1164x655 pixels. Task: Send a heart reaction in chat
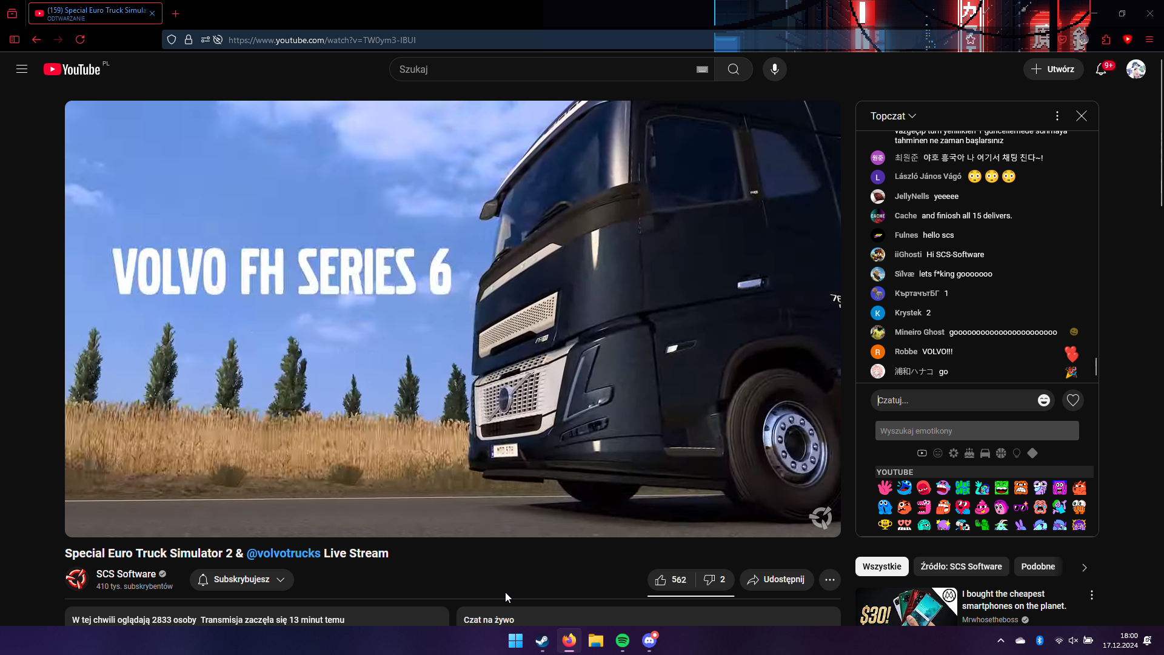pos(1073,400)
